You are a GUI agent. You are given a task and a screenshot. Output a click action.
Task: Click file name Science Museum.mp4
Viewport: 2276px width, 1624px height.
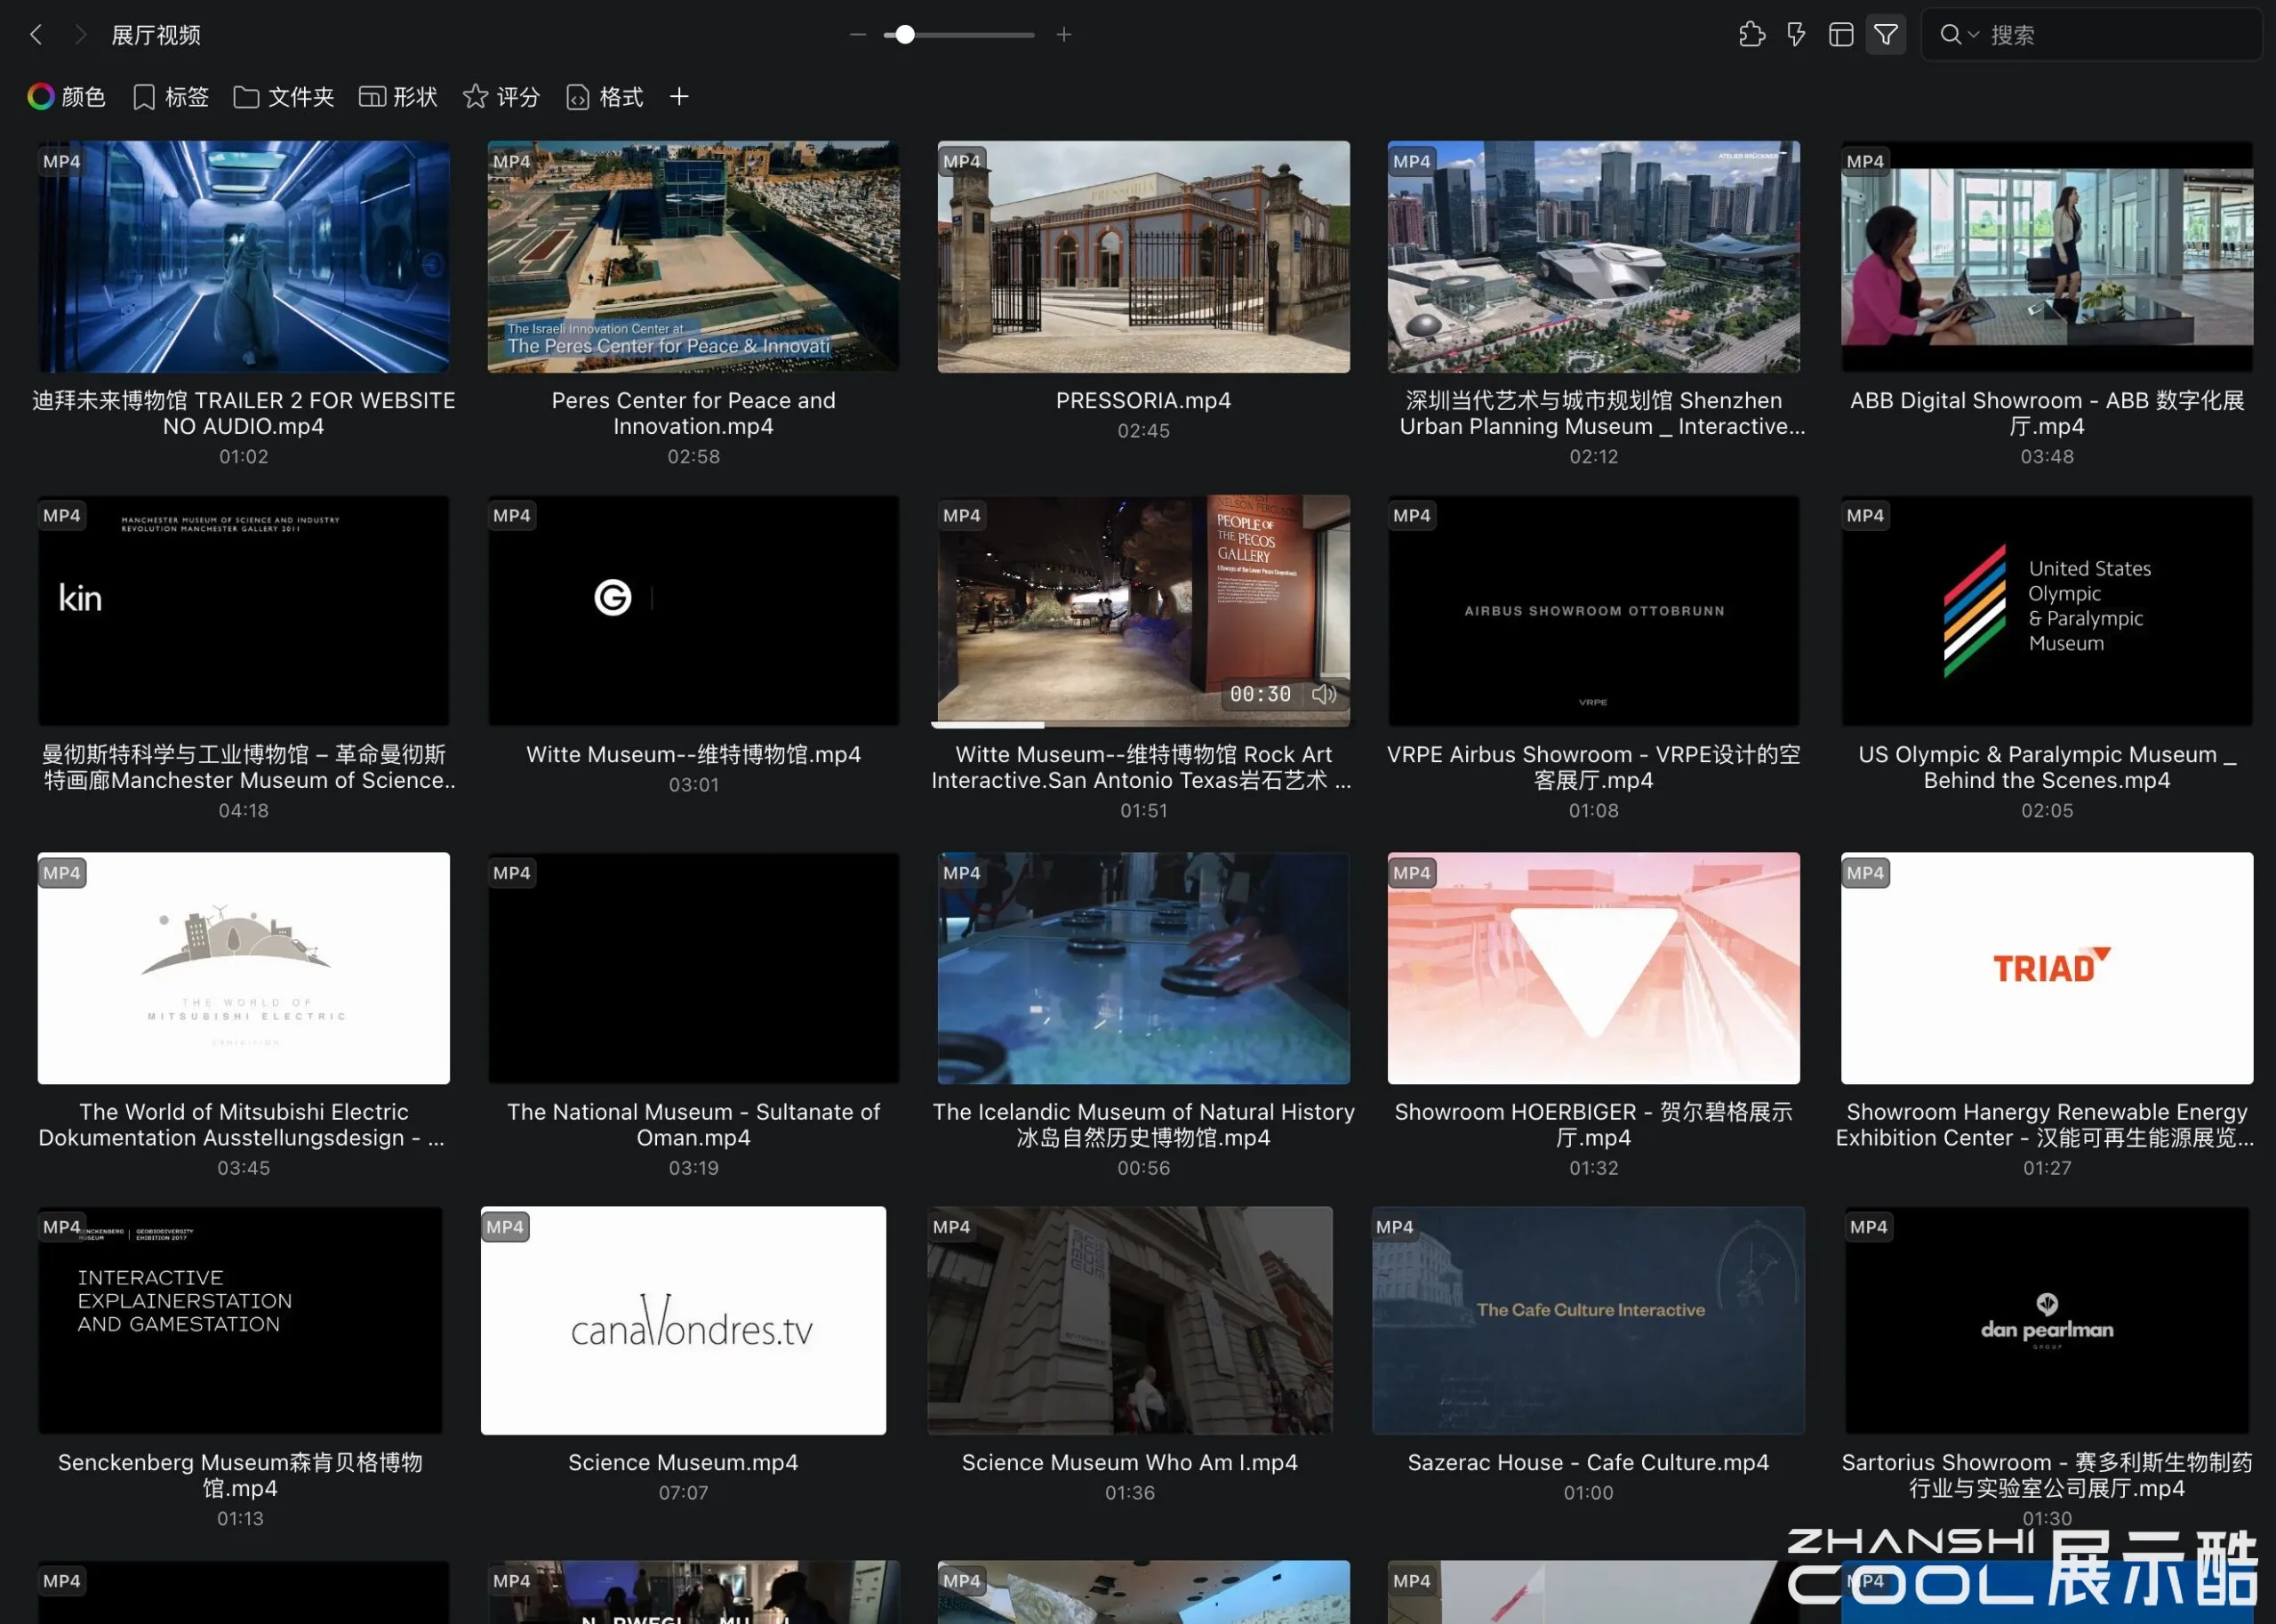click(x=683, y=1462)
